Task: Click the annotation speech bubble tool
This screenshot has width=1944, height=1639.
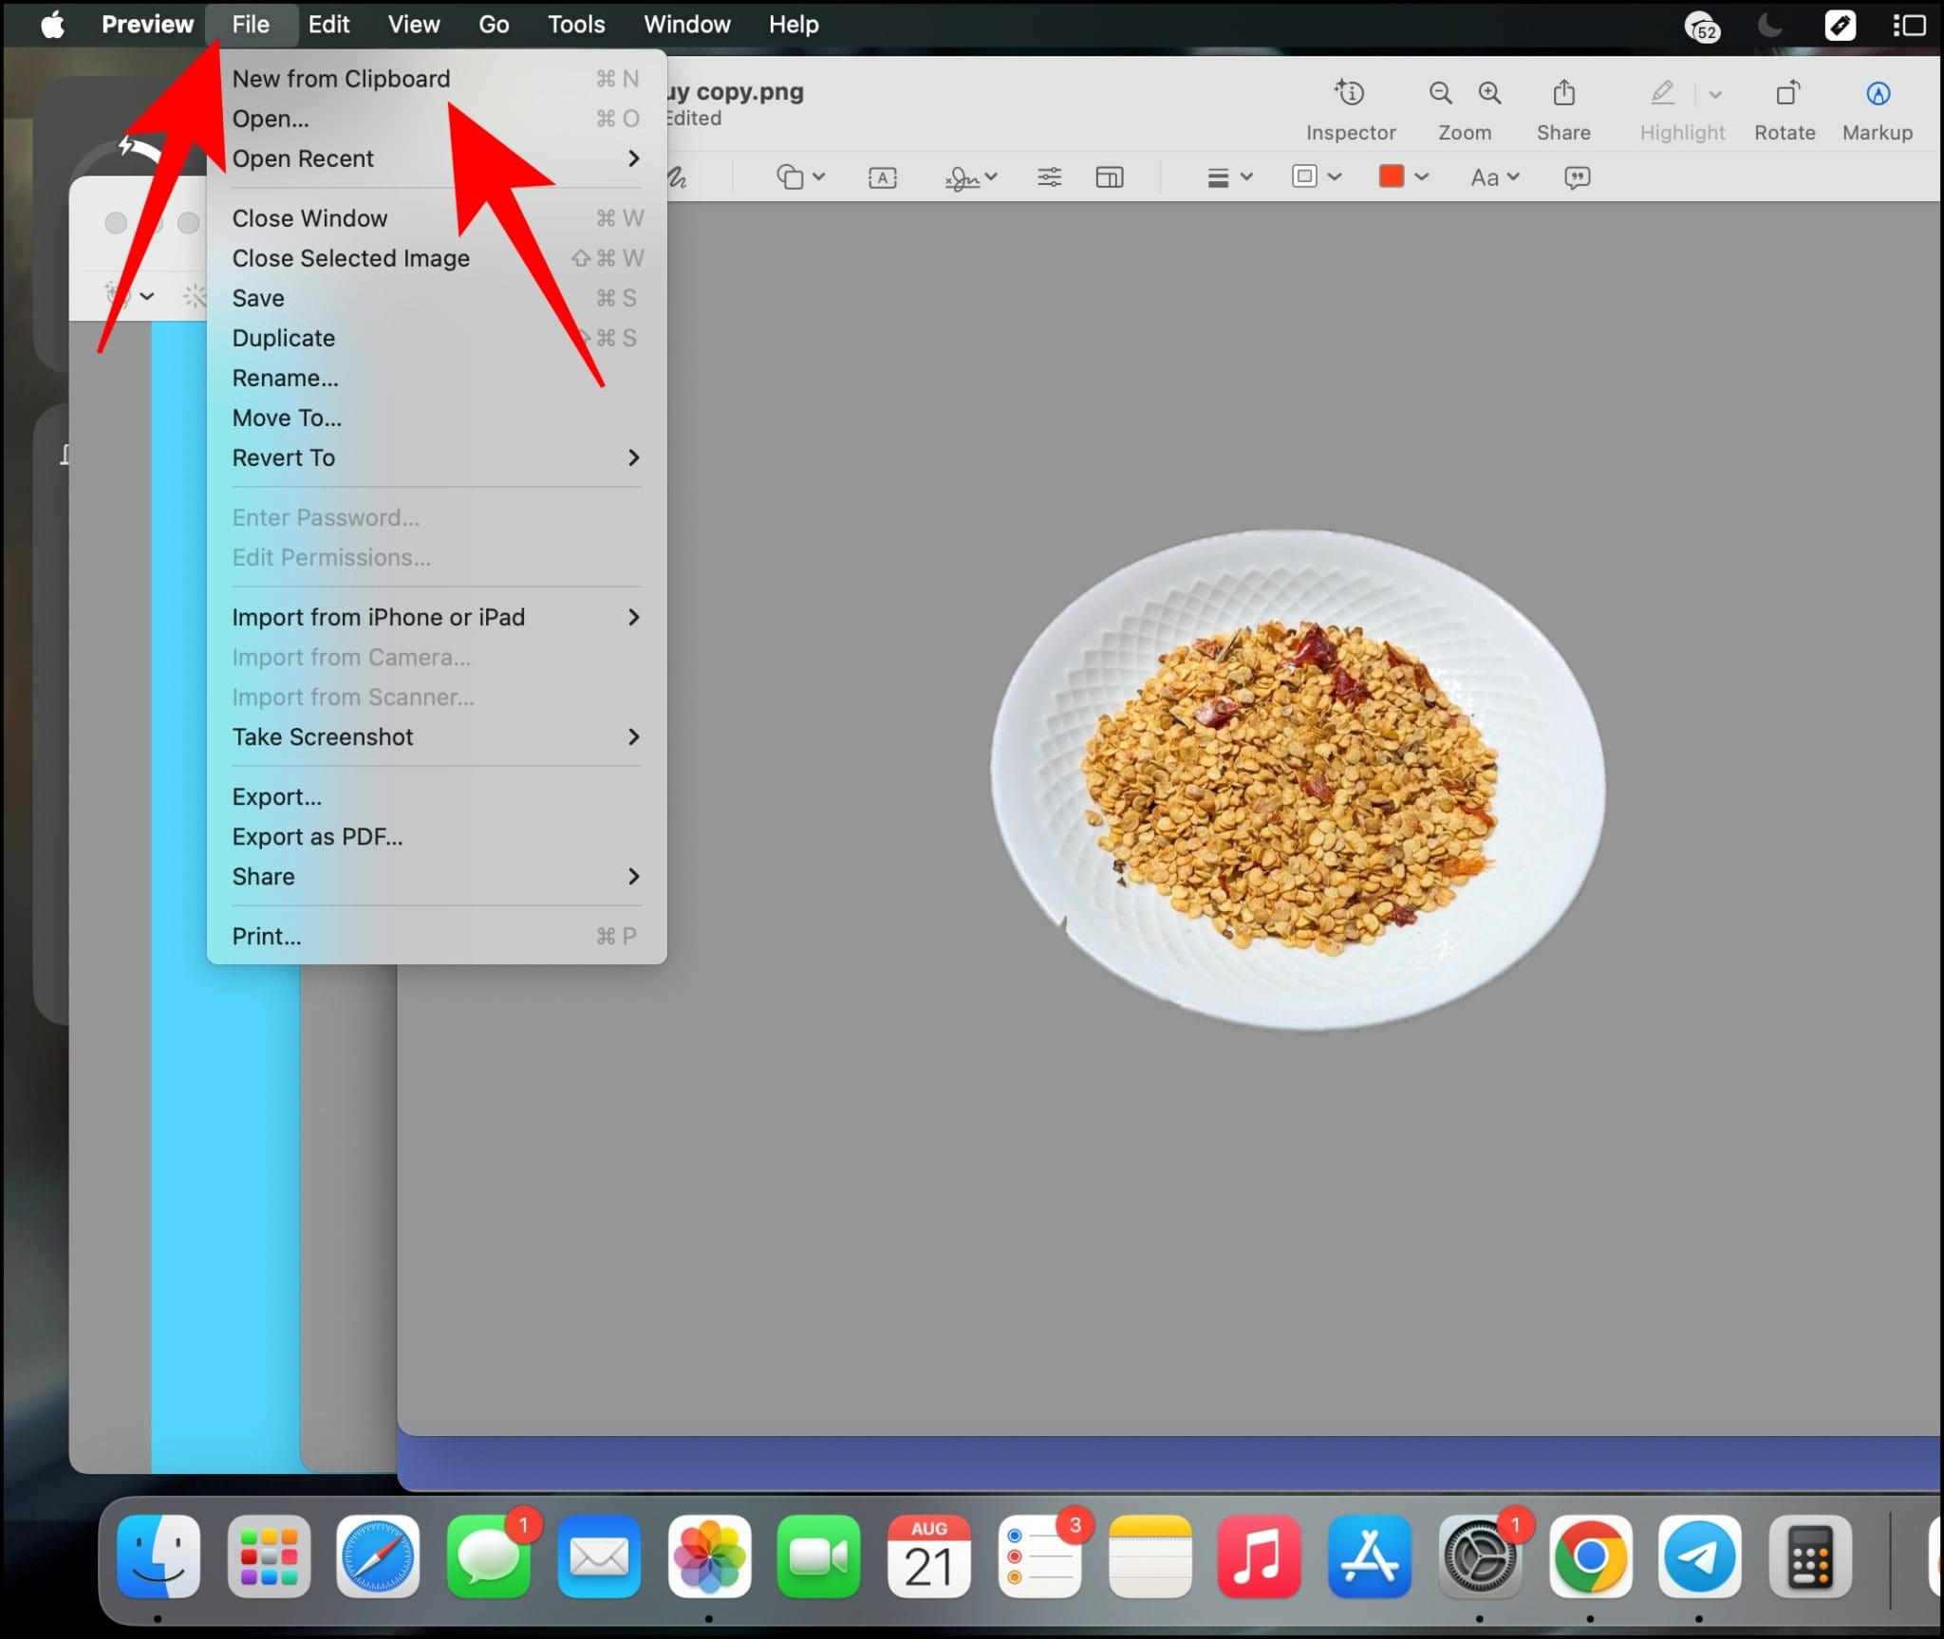Action: tap(1577, 177)
